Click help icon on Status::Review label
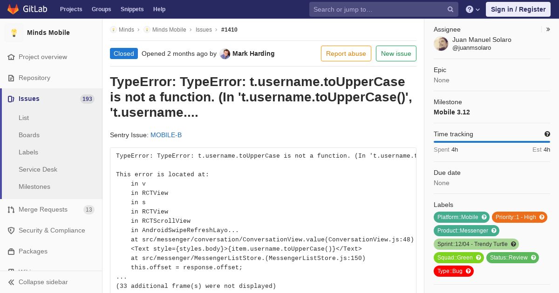This screenshot has width=559, height=293. click(533, 258)
